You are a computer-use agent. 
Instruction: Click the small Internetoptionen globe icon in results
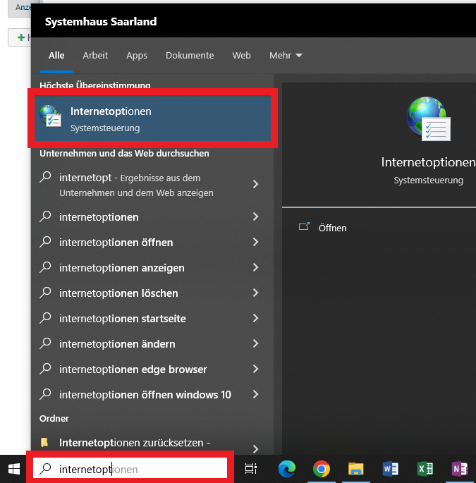click(x=51, y=116)
